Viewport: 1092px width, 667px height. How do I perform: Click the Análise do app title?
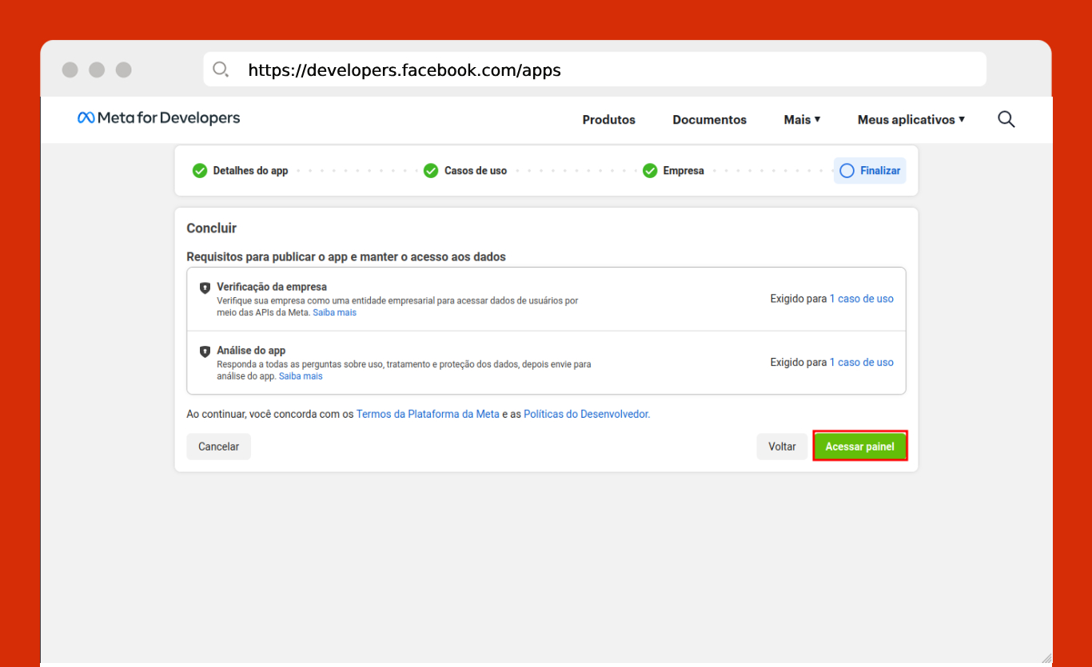point(251,351)
